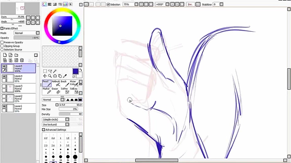Activate the rotate view tool
Screen dimensions: 291x163
55,76
